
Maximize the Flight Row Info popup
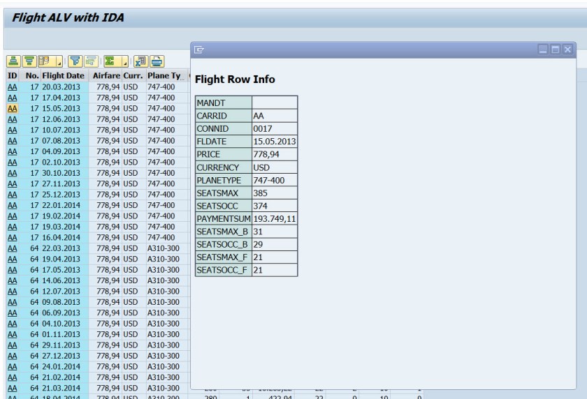pos(555,50)
